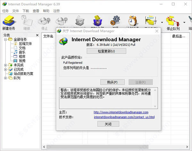192x151 pixels.
Task: Click the zip archive icon beside 压缩文件
Action: coord(15,44)
